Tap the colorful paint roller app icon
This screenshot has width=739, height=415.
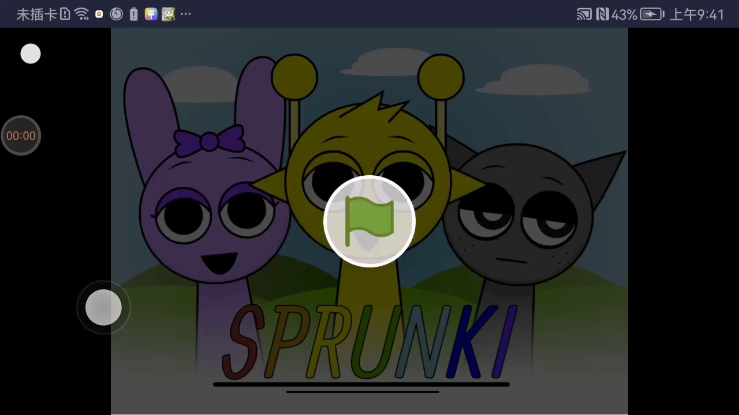pos(151,14)
